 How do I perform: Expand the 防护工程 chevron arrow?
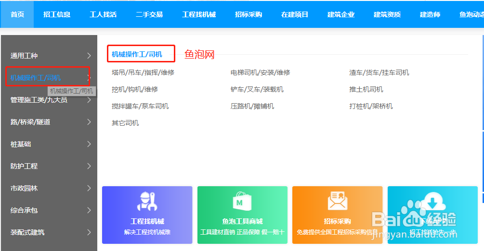pyautogui.click(x=89, y=166)
